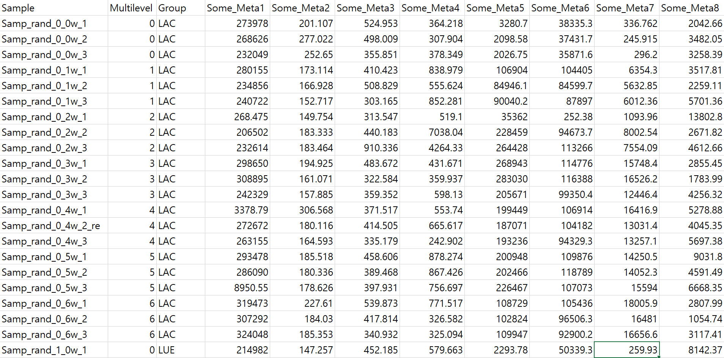
Task: Click the Some_Meta3 header cell
Action: [367, 8]
